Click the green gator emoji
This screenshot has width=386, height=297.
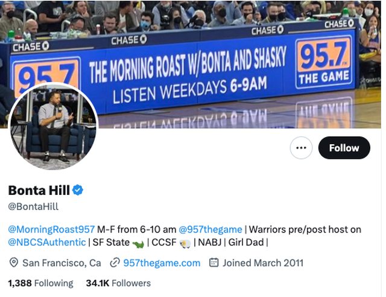tap(138, 244)
